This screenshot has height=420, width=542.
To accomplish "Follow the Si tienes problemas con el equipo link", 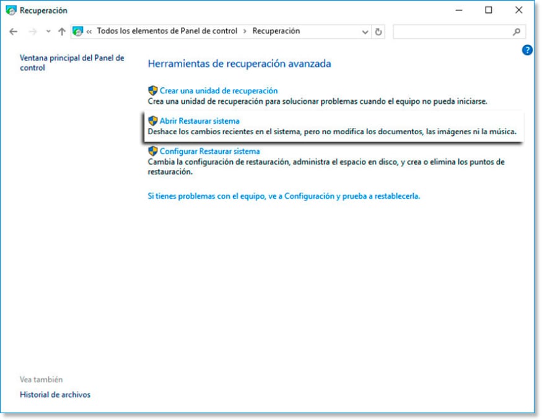I will (x=284, y=196).
